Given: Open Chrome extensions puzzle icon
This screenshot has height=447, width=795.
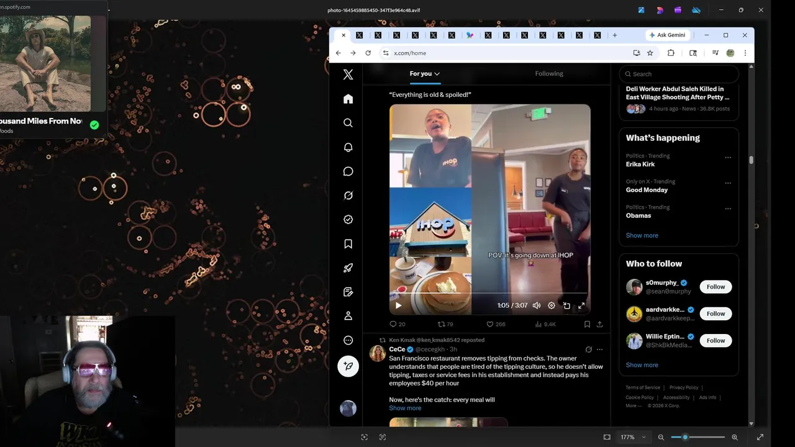Looking at the screenshot, I should (x=671, y=53).
